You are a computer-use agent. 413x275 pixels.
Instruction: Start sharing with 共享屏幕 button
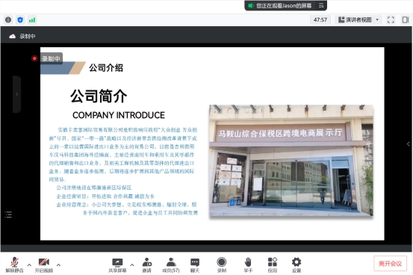coord(117,265)
